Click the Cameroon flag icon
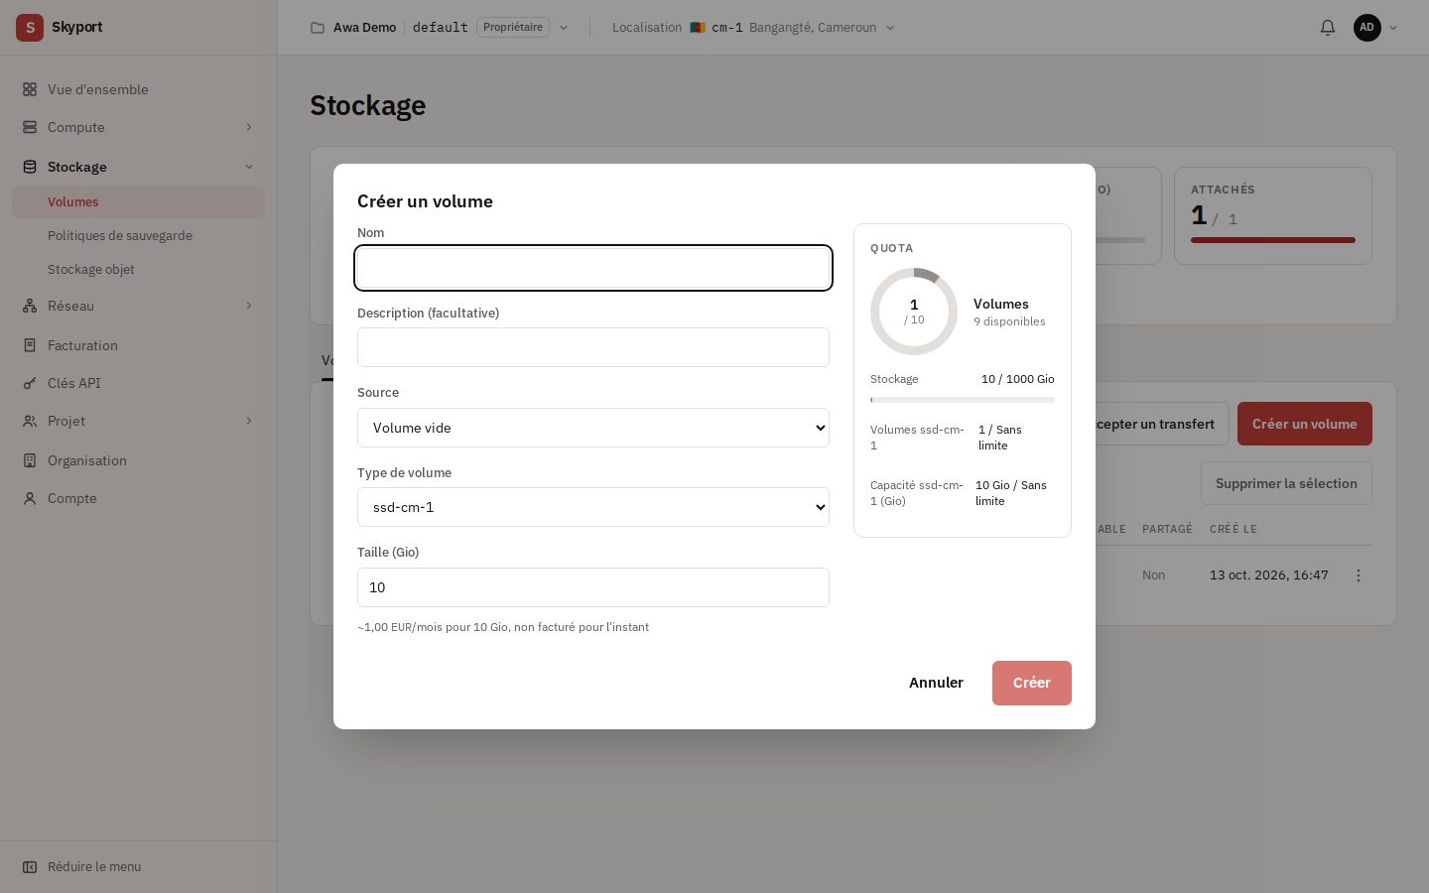 coord(698,28)
